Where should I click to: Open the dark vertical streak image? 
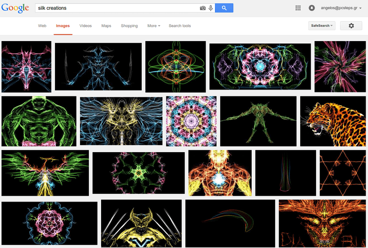286,173
